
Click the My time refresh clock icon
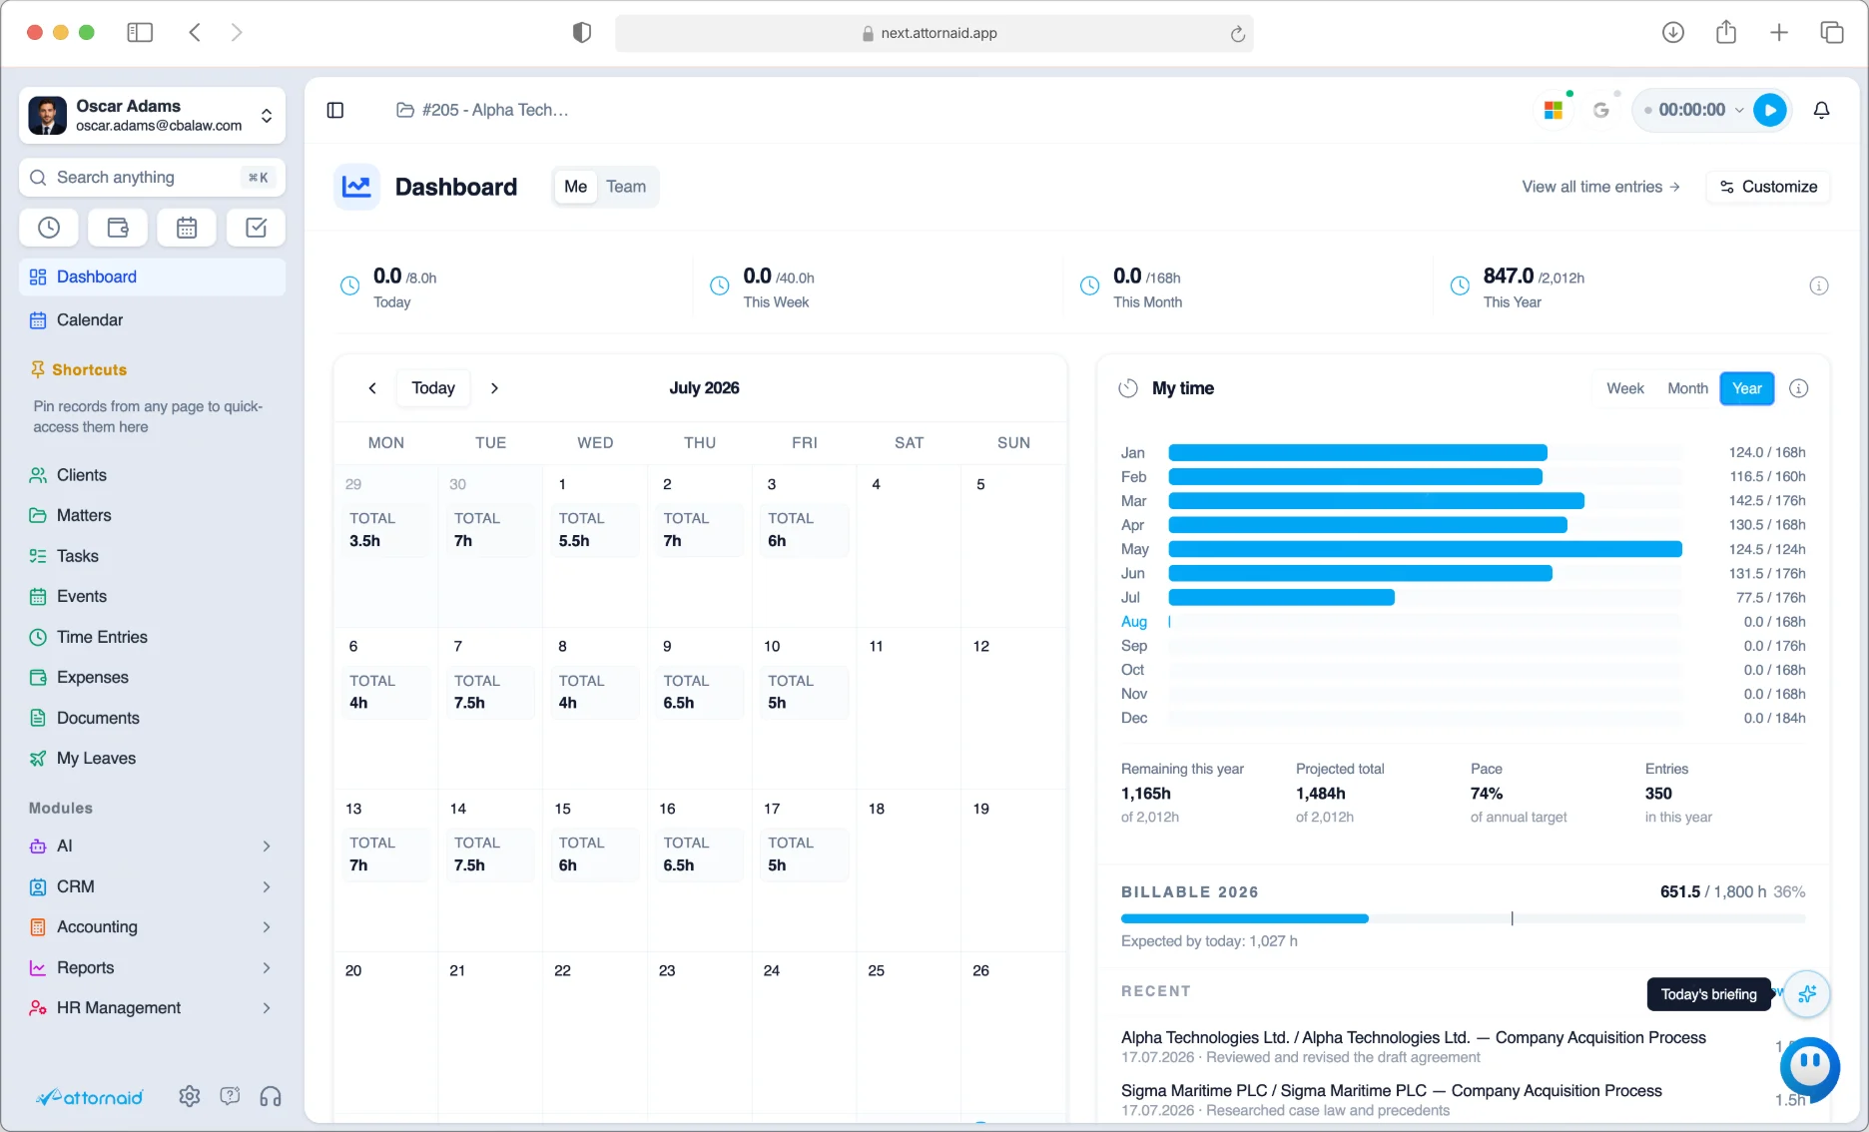click(1128, 388)
